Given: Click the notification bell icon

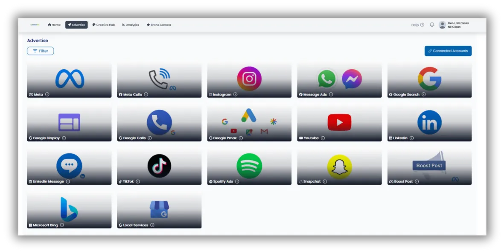Looking at the screenshot, I should pyautogui.click(x=432, y=25).
